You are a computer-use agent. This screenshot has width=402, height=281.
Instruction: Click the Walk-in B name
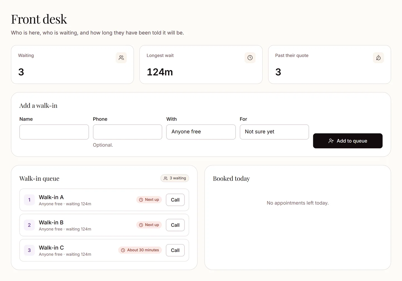(x=51, y=222)
